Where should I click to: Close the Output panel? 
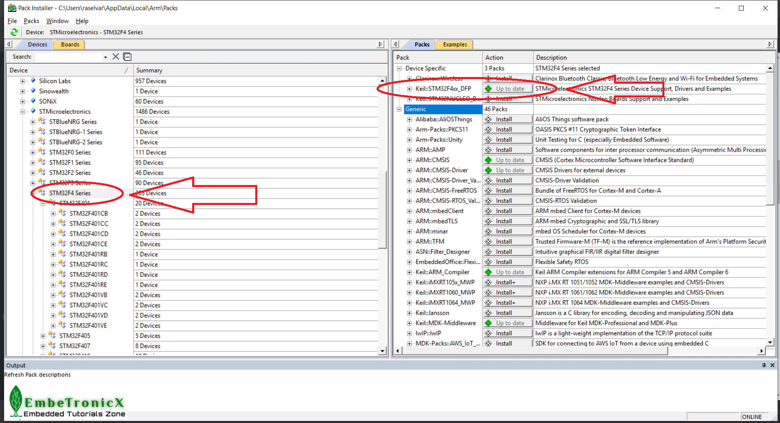tap(772, 365)
